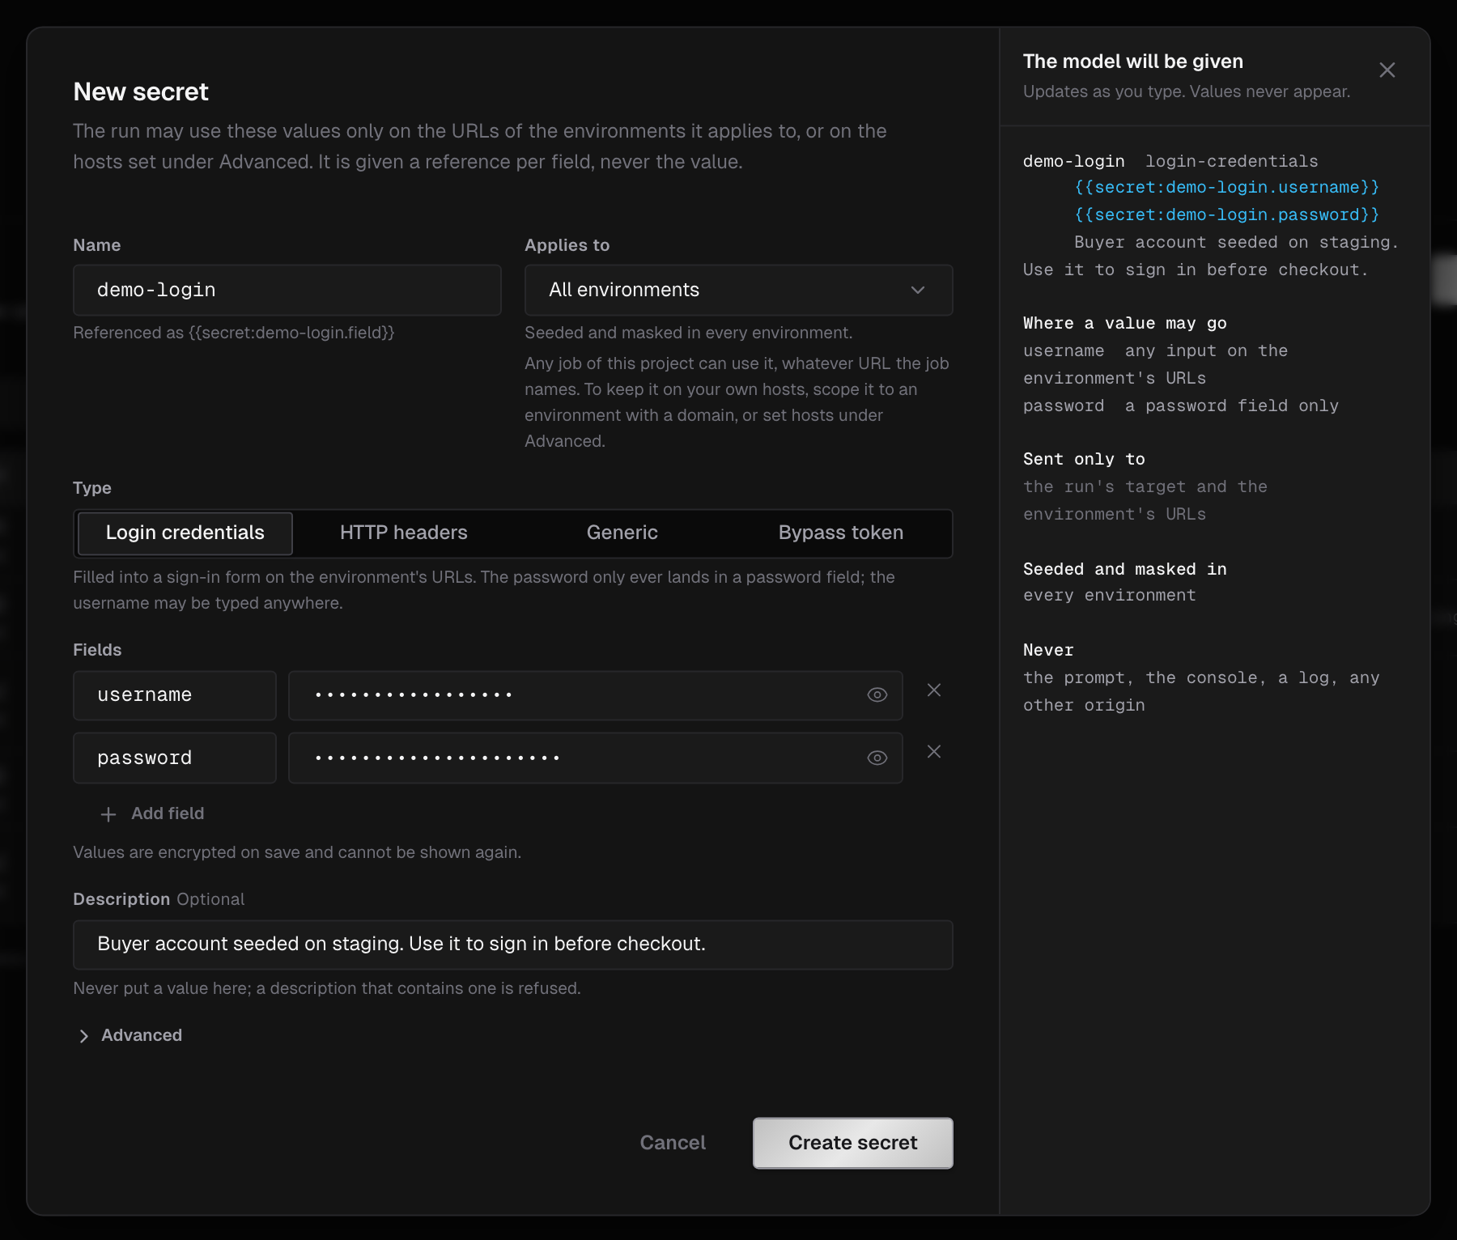The image size is (1457, 1240).
Task: Click 'Never put a value here' hint
Action: 327,988
